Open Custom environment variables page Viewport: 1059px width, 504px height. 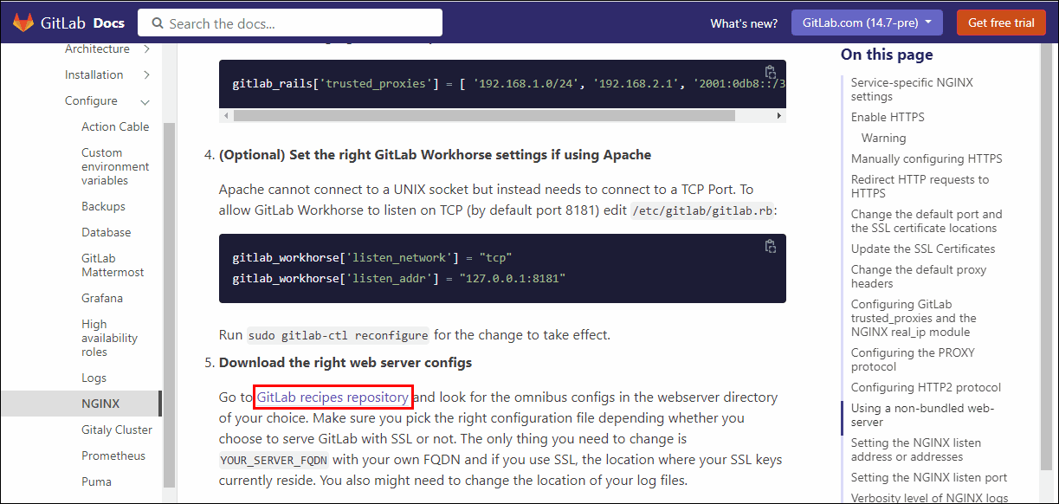(x=115, y=166)
